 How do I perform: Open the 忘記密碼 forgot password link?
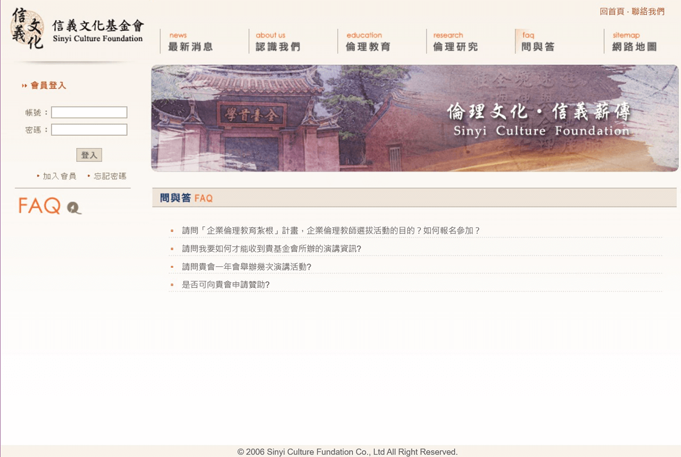(x=110, y=176)
